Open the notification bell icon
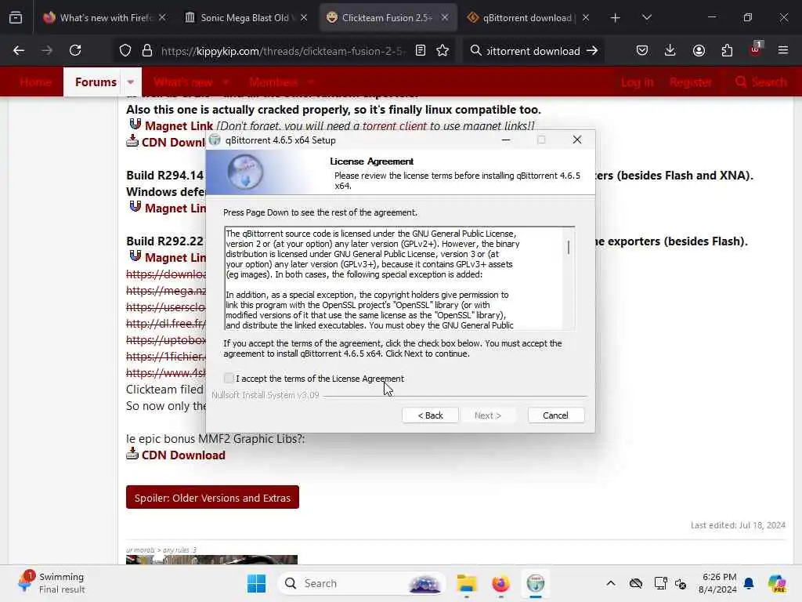 pos(749,583)
